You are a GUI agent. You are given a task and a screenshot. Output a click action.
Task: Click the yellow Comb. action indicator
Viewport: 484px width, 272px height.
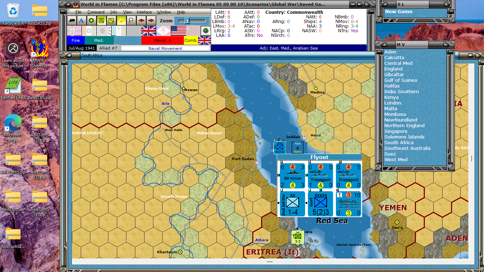tap(191, 40)
